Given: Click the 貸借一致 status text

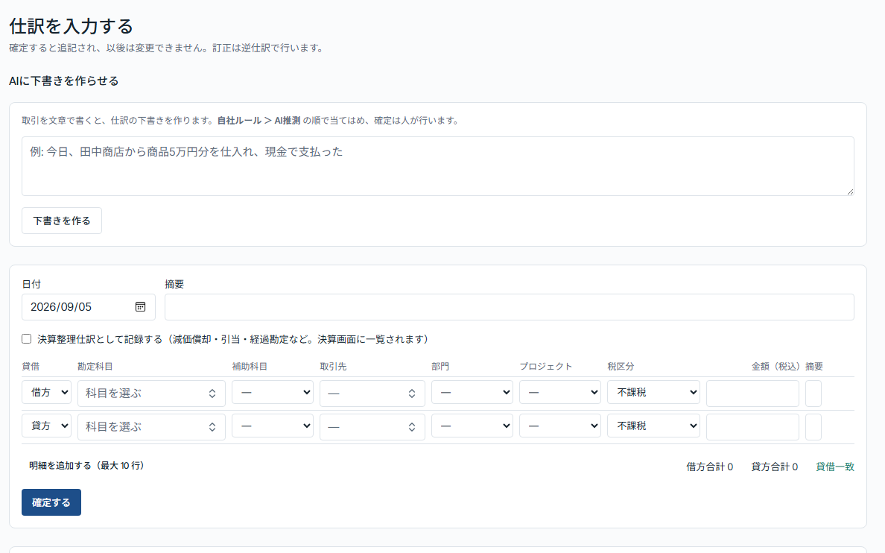Looking at the screenshot, I should click(835, 467).
